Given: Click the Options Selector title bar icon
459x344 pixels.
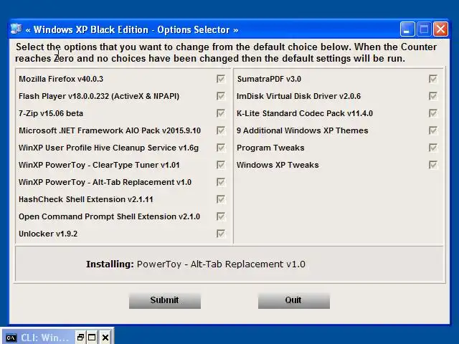Looking at the screenshot, I should pyautogui.click(x=16, y=29).
